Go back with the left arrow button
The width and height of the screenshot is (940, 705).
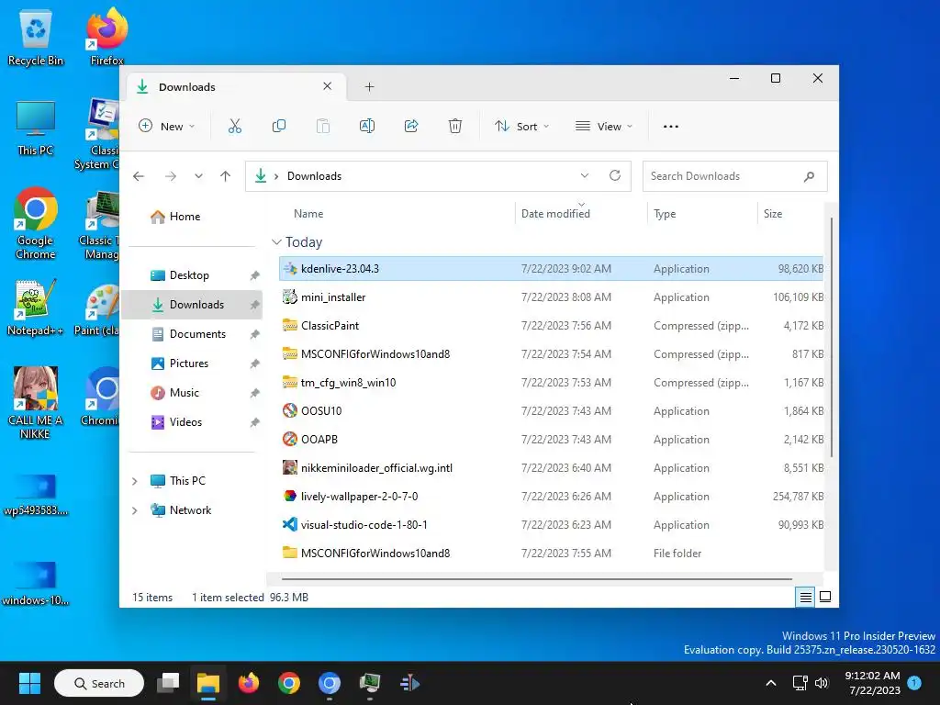click(x=139, y=176)
